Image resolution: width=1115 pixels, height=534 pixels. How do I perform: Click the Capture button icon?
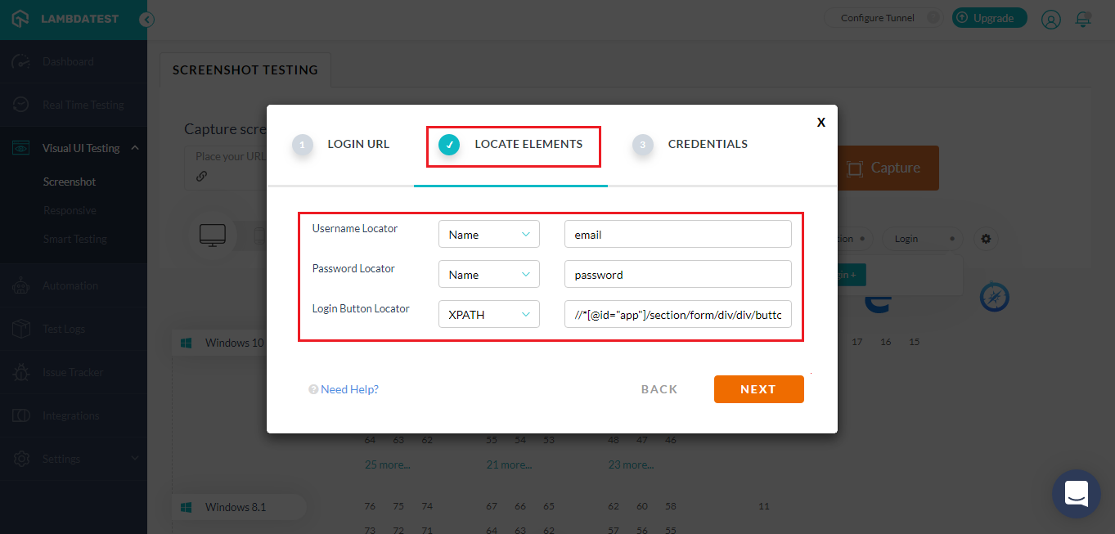(x=855, y=168)
